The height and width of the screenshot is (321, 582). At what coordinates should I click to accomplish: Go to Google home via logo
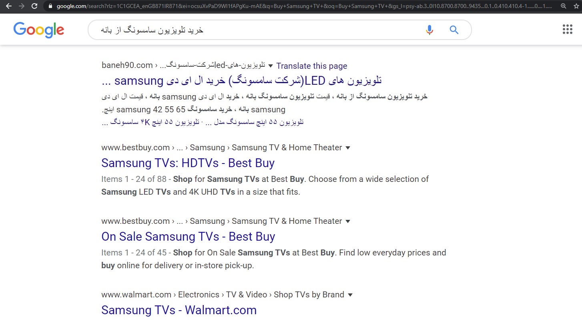click(x=39, y=30)
